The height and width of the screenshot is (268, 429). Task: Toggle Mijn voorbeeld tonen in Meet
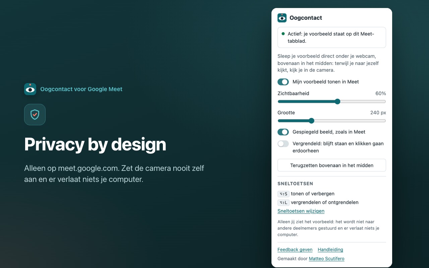(283, 82)
